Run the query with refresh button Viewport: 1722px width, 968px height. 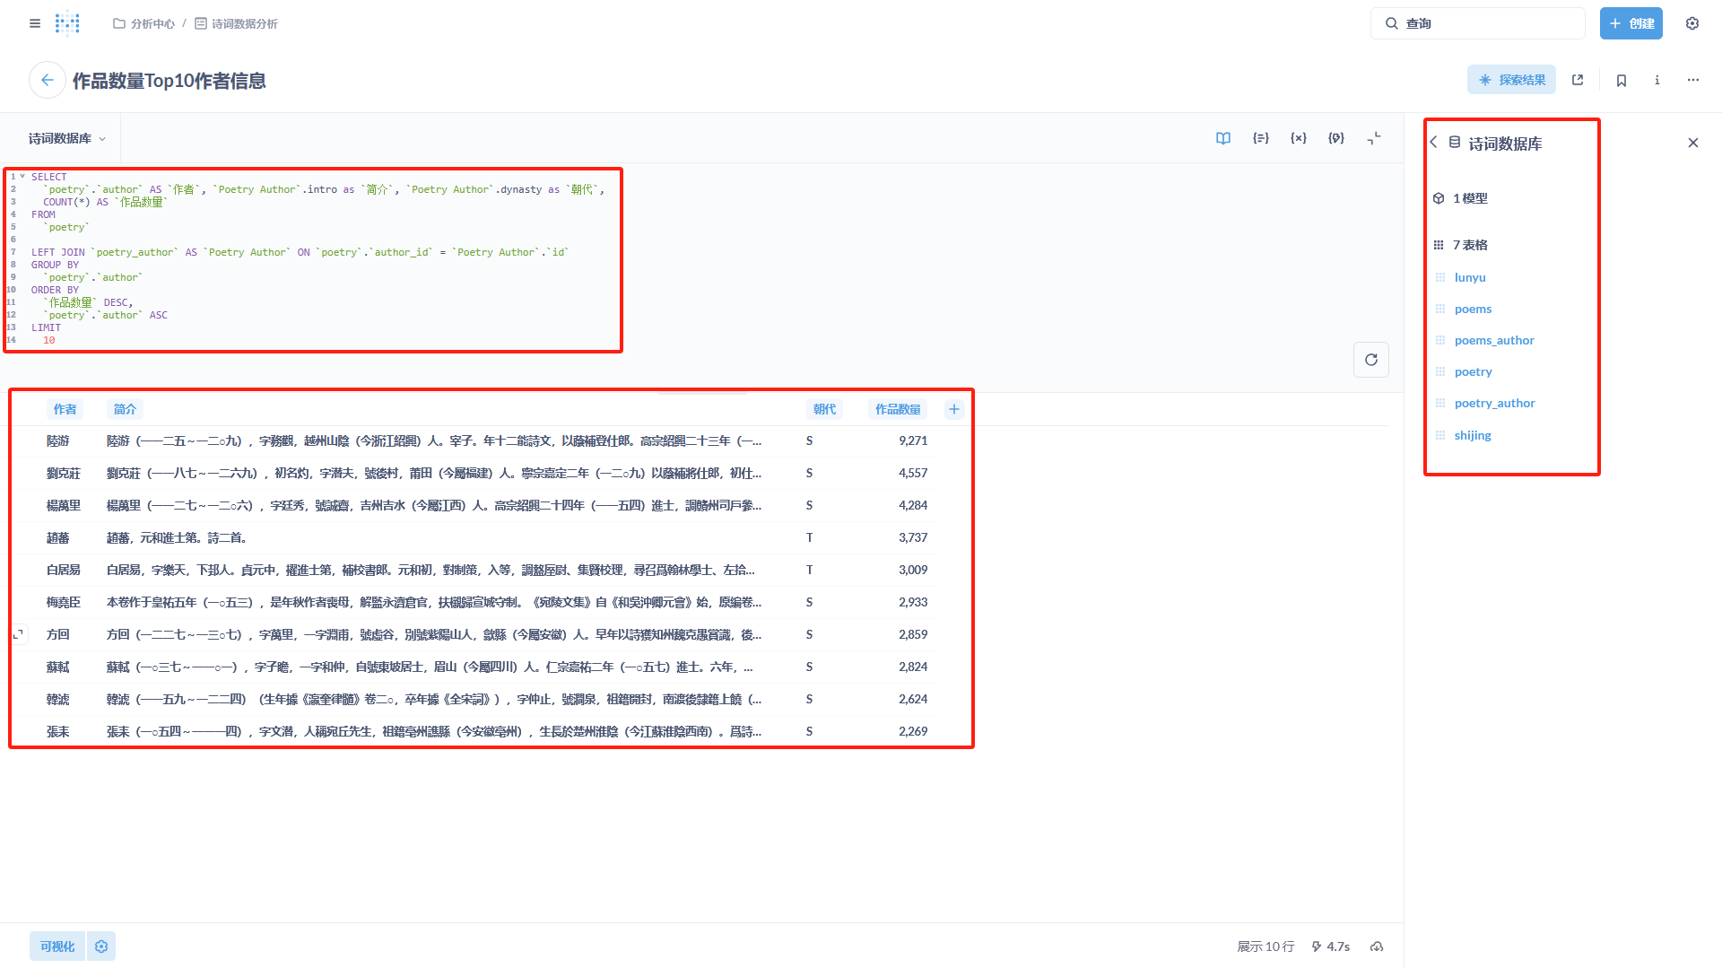pos(1371,360)
